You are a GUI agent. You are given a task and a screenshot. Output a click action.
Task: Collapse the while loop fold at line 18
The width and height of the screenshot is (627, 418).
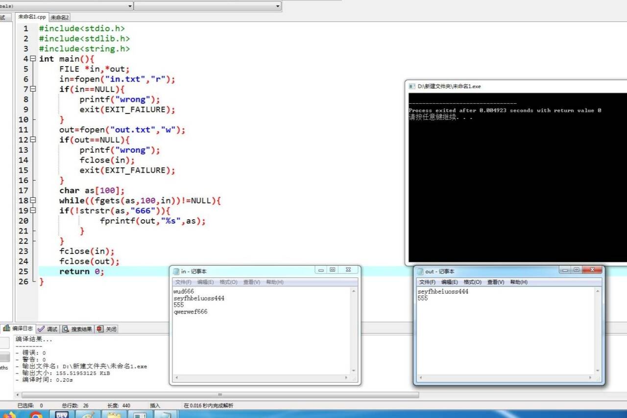point(33,200)
